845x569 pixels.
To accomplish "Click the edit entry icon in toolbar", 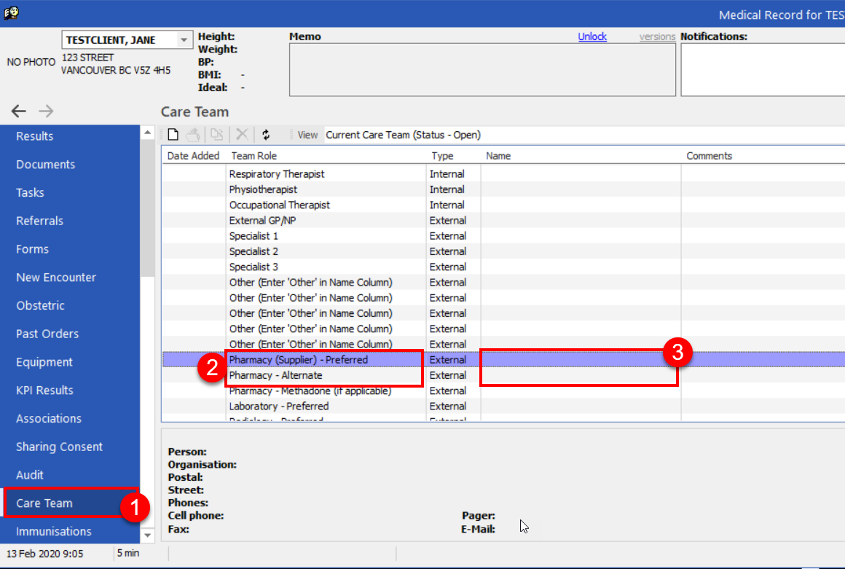I will (193, 135).
